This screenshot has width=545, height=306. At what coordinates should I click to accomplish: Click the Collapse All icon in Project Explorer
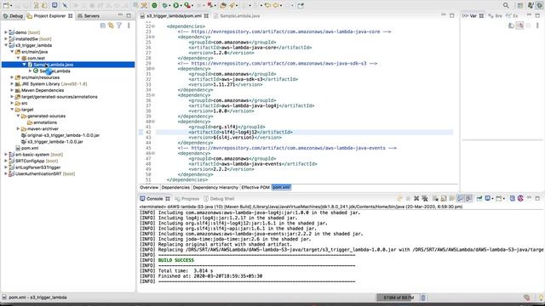pyautogui.click(x=102, y=25)
